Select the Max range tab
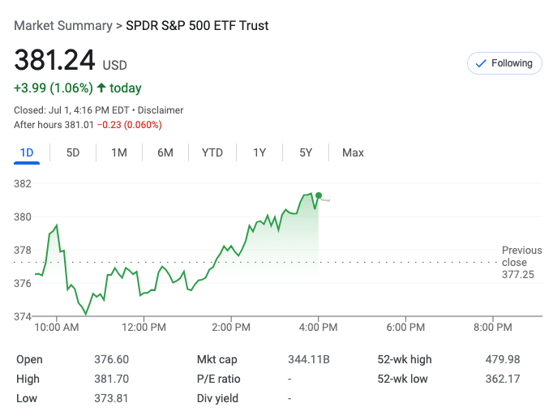 [353, 152]
